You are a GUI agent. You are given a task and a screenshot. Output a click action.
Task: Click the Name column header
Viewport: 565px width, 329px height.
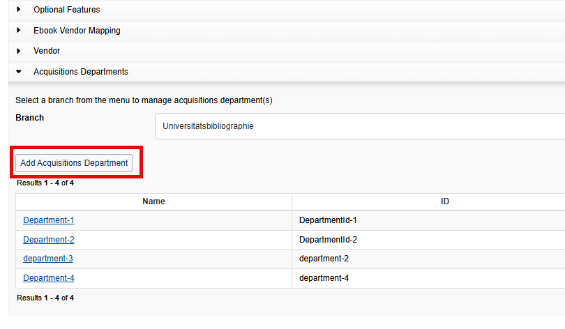pyautogui.click(x=153, y=201)
